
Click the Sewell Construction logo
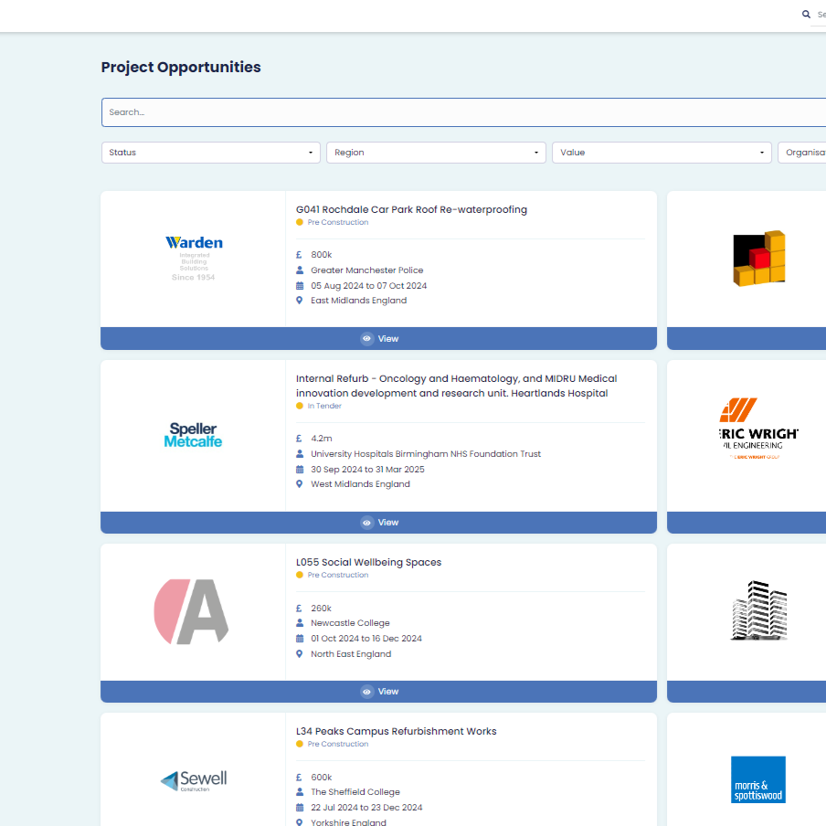coord(194,780)
